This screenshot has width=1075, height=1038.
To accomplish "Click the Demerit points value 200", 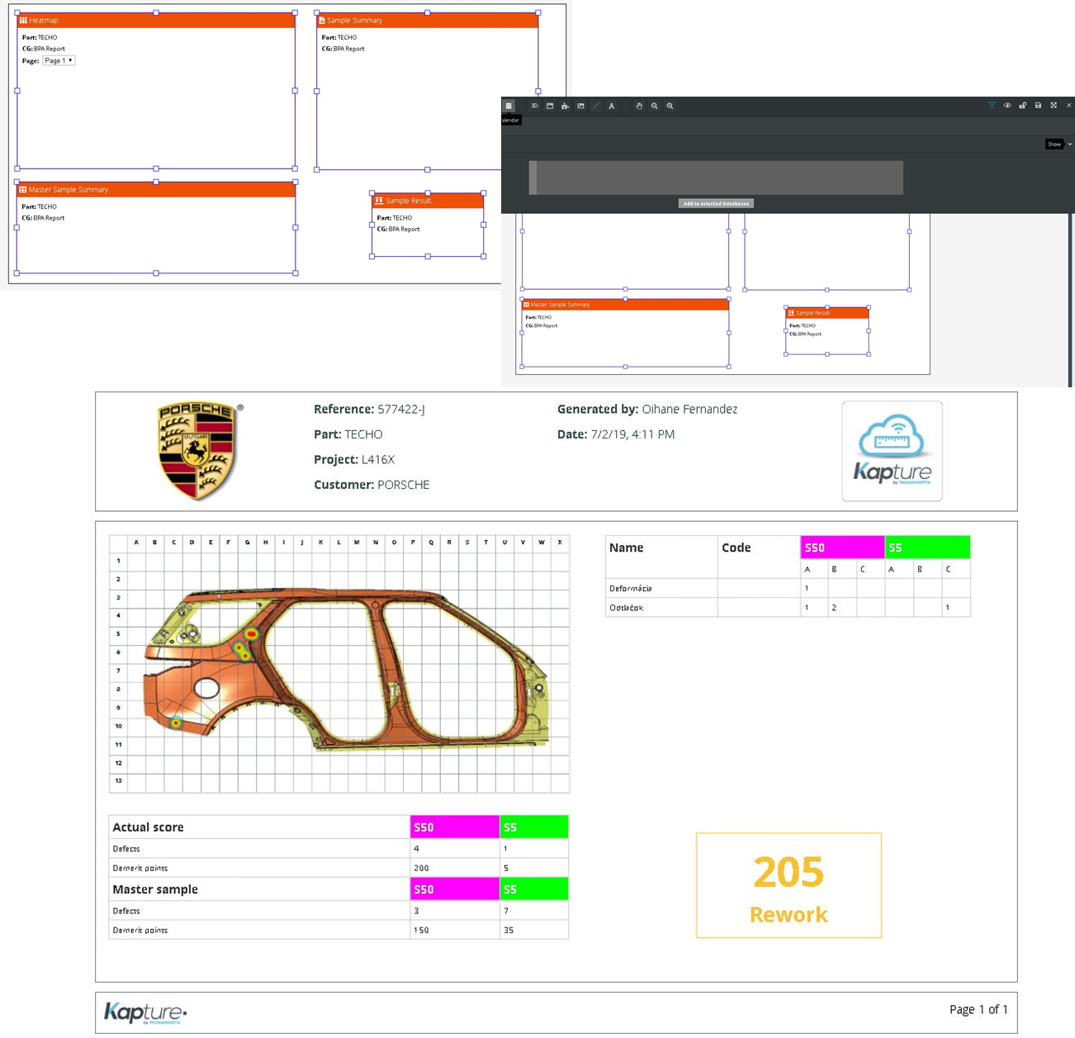I will pos(421,868).
